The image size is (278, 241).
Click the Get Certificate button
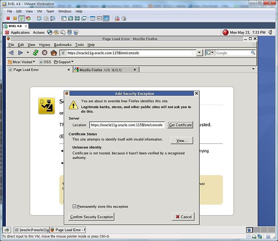point(180,125)
